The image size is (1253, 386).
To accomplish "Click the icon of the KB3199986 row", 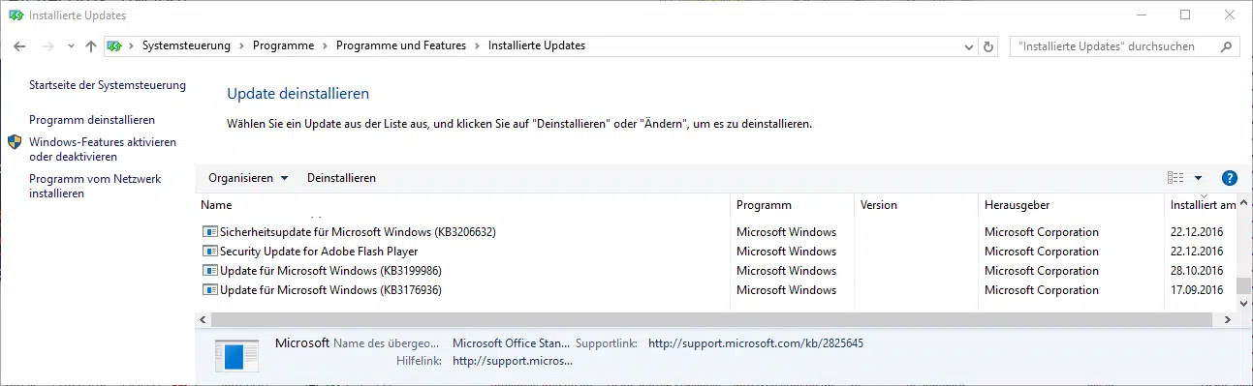I will point(210,271).
